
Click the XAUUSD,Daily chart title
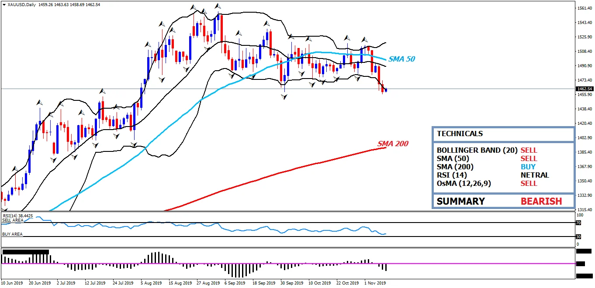click(x=22, y=5)
